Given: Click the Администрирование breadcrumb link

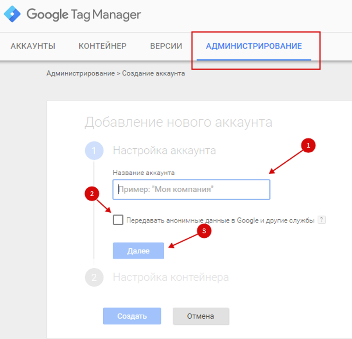Looking at the screenshot, I should (80, 74).
